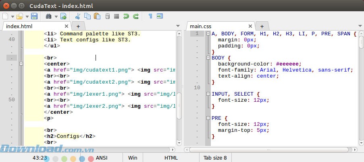Open the tab list dropdown in the right pane
This screenshot has width=364, height=162.
coord(360,26)
